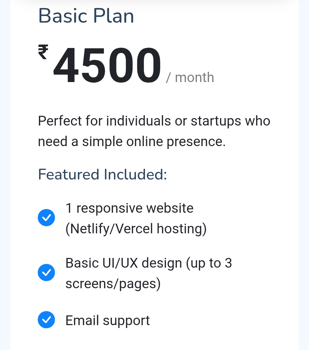Screen dimensions: 309x350
Task: Click the "screens/pages)" text
Action: [113, 284]
